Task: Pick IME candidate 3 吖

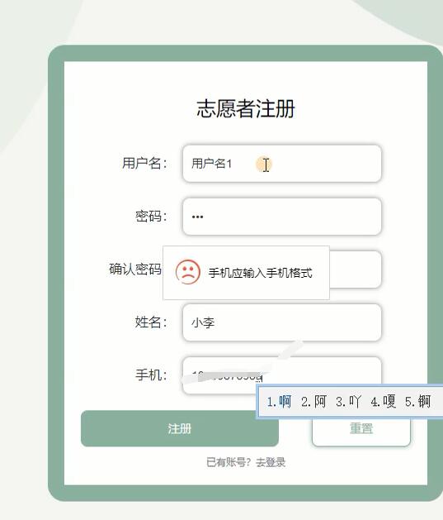Action: (348, 402)
